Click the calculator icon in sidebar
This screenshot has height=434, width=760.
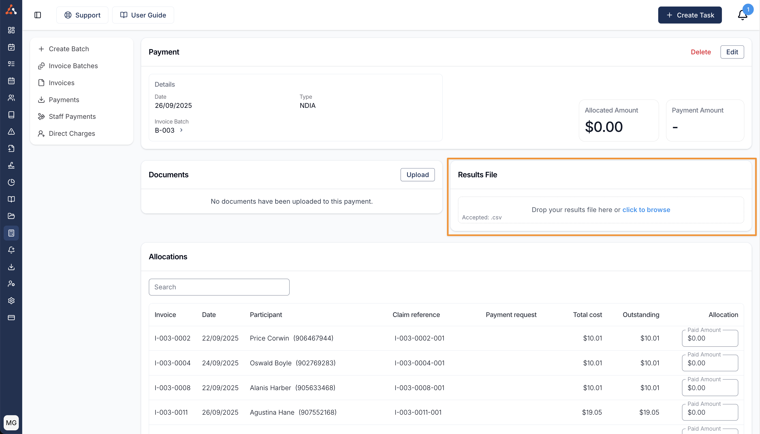click(x=11, y=233)
